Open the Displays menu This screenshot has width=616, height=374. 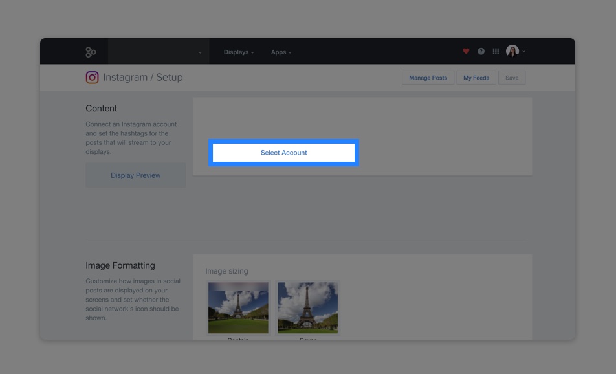click(x=239, y=52)
